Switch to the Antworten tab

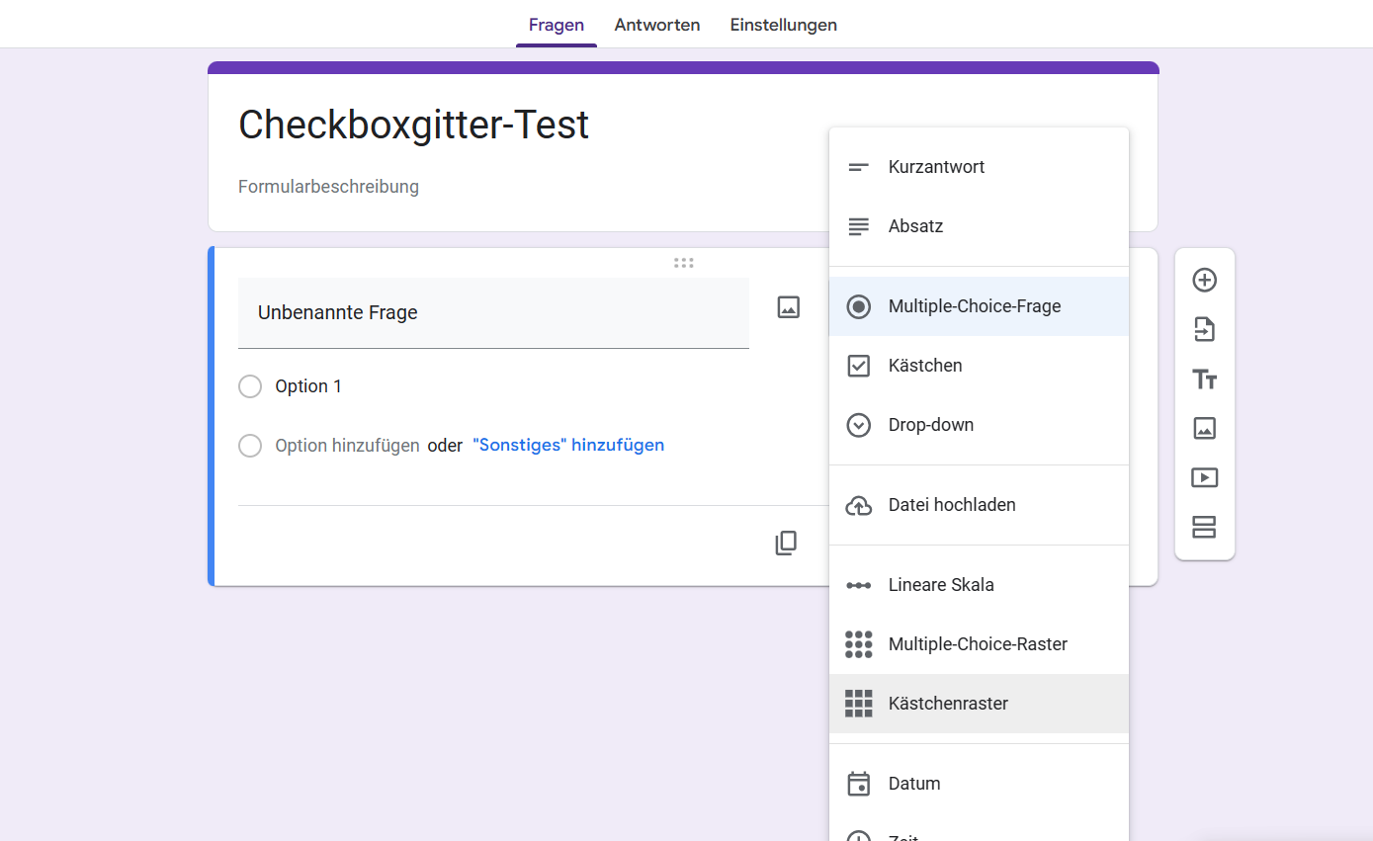[657, 25]
